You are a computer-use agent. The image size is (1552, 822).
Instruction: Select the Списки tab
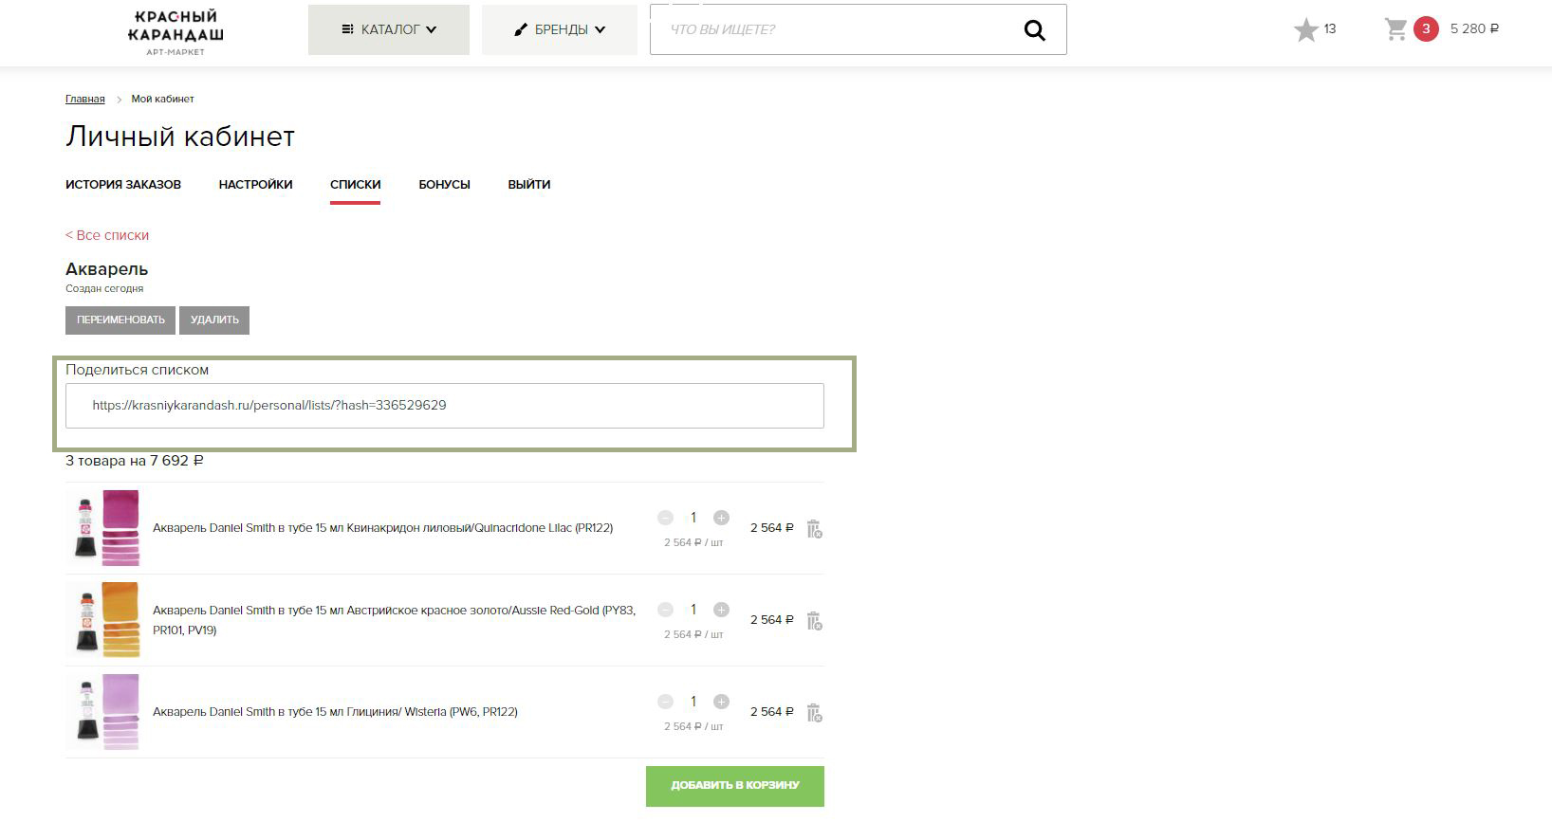tap(356, 185)
